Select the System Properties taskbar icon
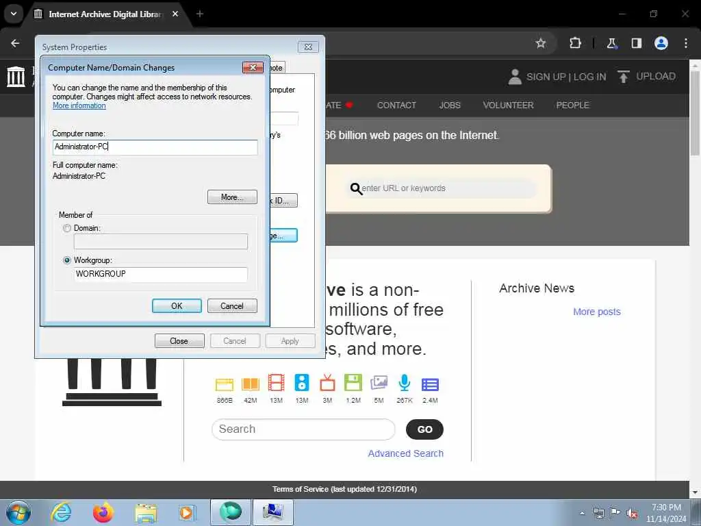Viewport: 701px width, 526px height. pyautogui.click(x=272, y=512)
